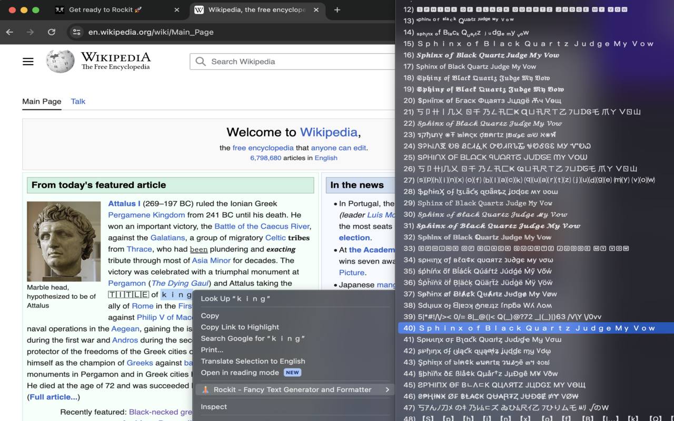Reload the Wikipedia page

coord(52,32)
